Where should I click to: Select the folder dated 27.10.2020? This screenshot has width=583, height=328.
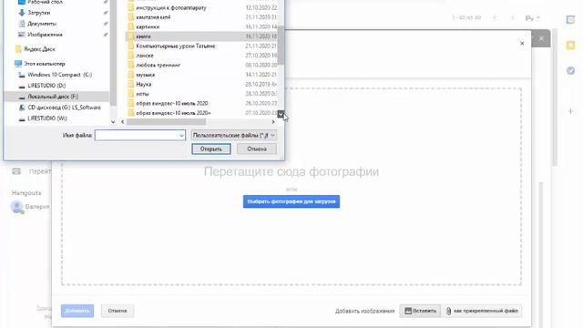(145, 56)
